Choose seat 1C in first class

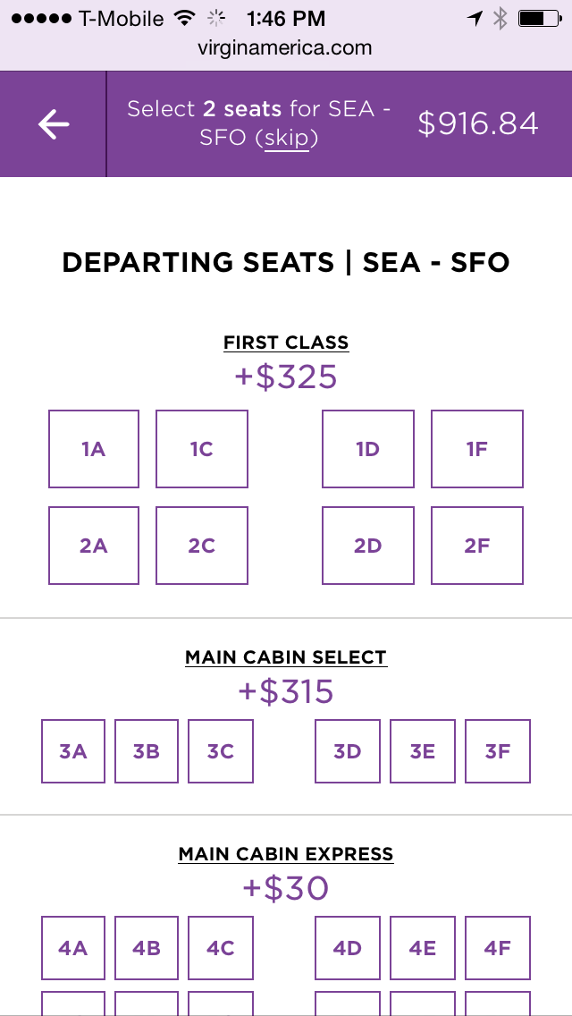pos(201,449)
